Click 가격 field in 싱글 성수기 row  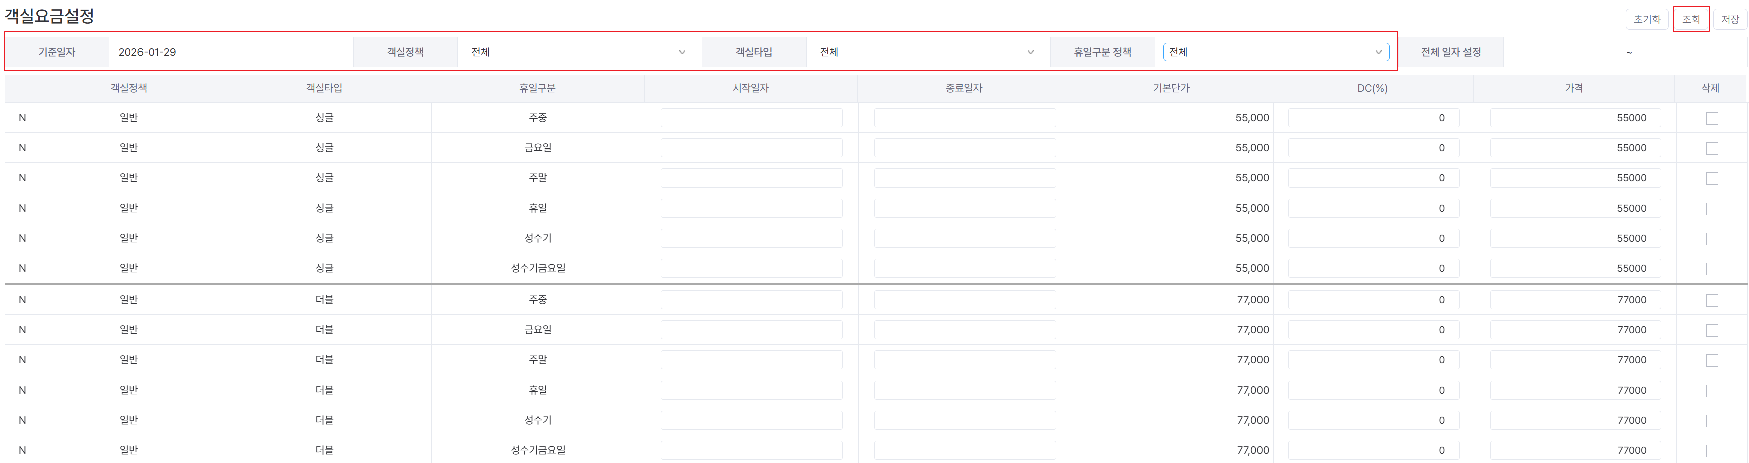tap(1575, 239)
